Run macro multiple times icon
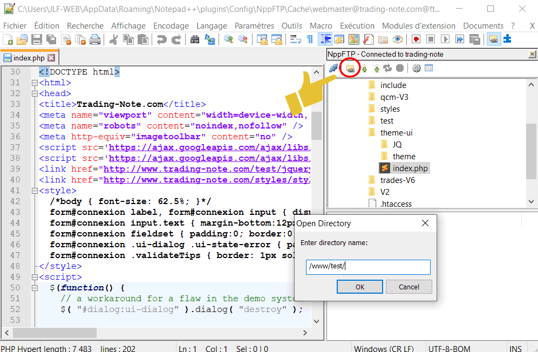 tap(460, 39)
